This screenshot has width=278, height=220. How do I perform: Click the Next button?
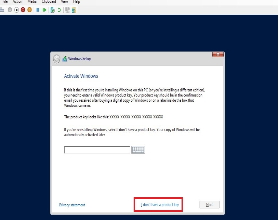(209, 205)
